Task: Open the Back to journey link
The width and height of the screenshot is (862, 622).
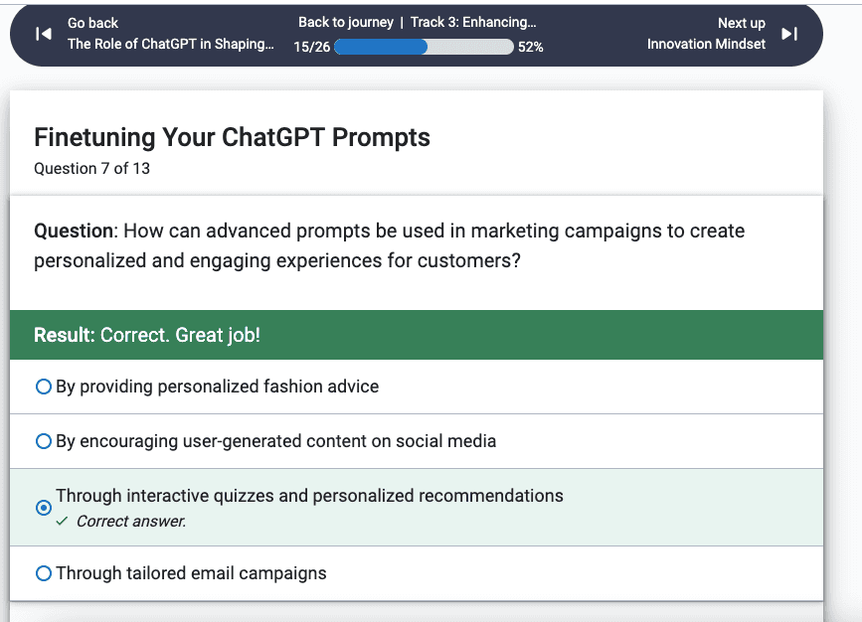Action: coord(346,23)
